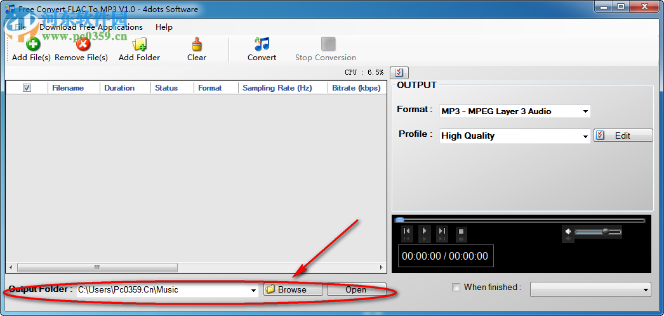
Task: Click the Bitrate (kbps) column header
Action: (x=356, y=88)
